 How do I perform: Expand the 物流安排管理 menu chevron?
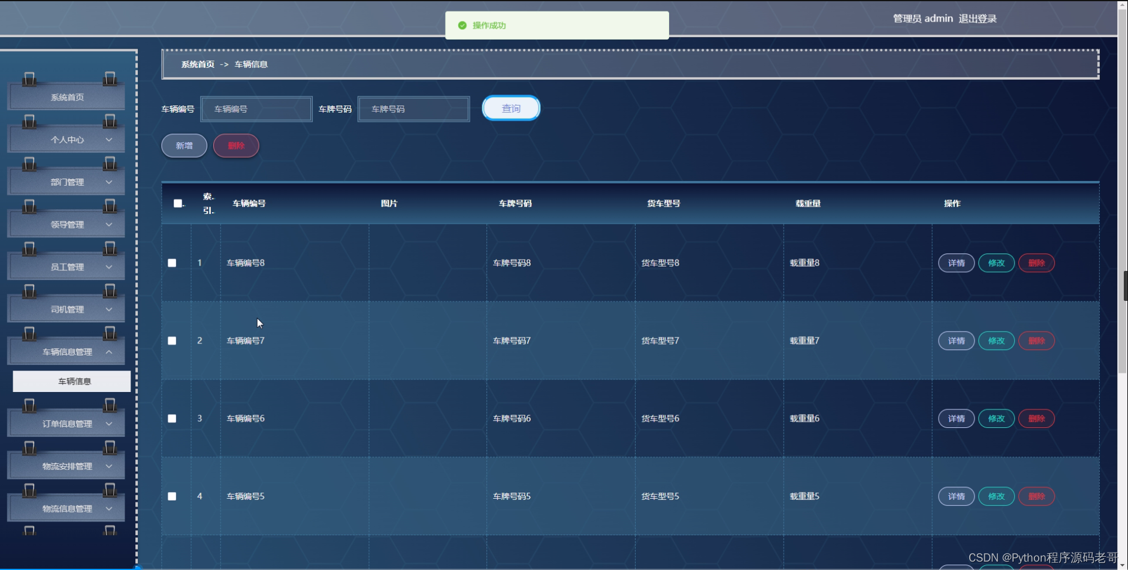(109, 466)
